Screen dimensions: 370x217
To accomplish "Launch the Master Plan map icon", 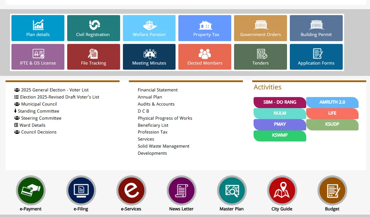I will tap(232, 190).
